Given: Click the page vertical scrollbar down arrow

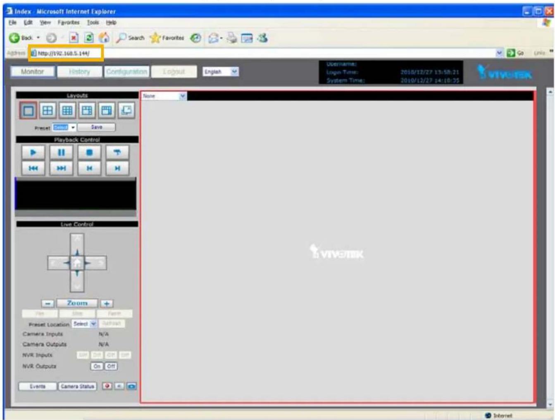Looking at the screenshot, I should [x=550, y=404].
